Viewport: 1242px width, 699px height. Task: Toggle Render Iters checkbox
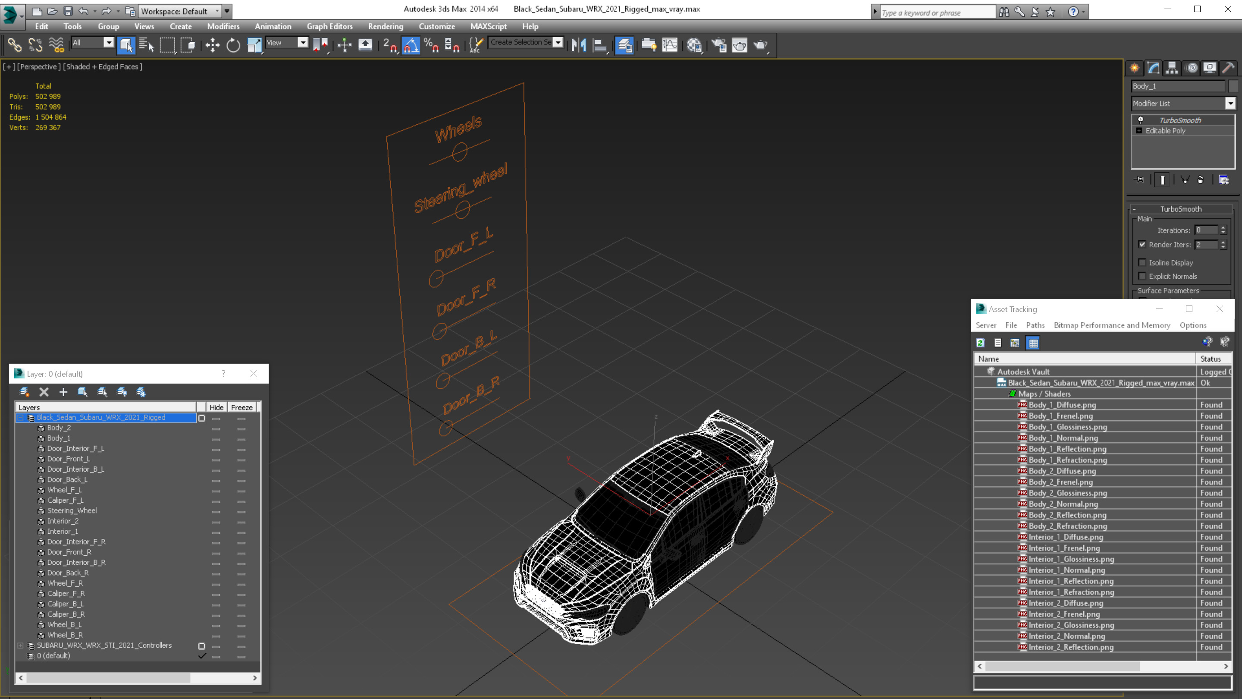point(1142,245)
